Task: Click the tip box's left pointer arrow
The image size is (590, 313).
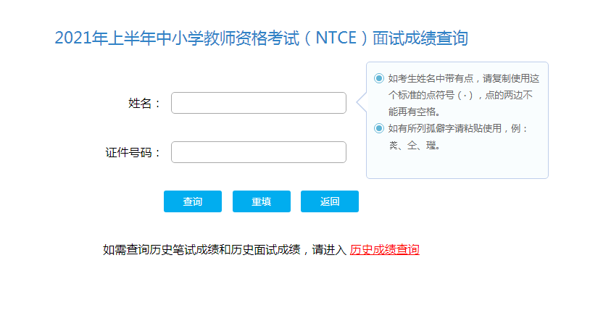Action: point(362,103)
